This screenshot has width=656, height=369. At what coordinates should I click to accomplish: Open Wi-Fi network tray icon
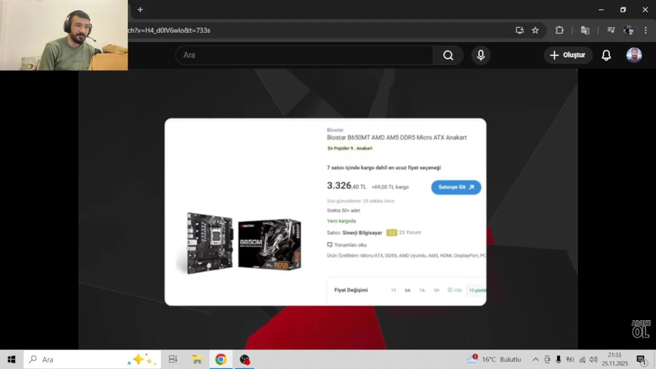pyautogui.click(x=582, y=360)
